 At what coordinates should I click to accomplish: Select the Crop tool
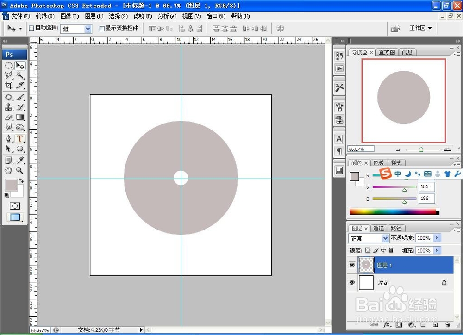pos(8,85)
